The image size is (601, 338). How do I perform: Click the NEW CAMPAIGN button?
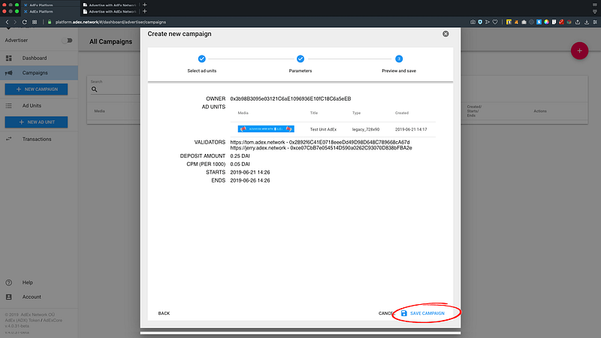tap(36, 89)
